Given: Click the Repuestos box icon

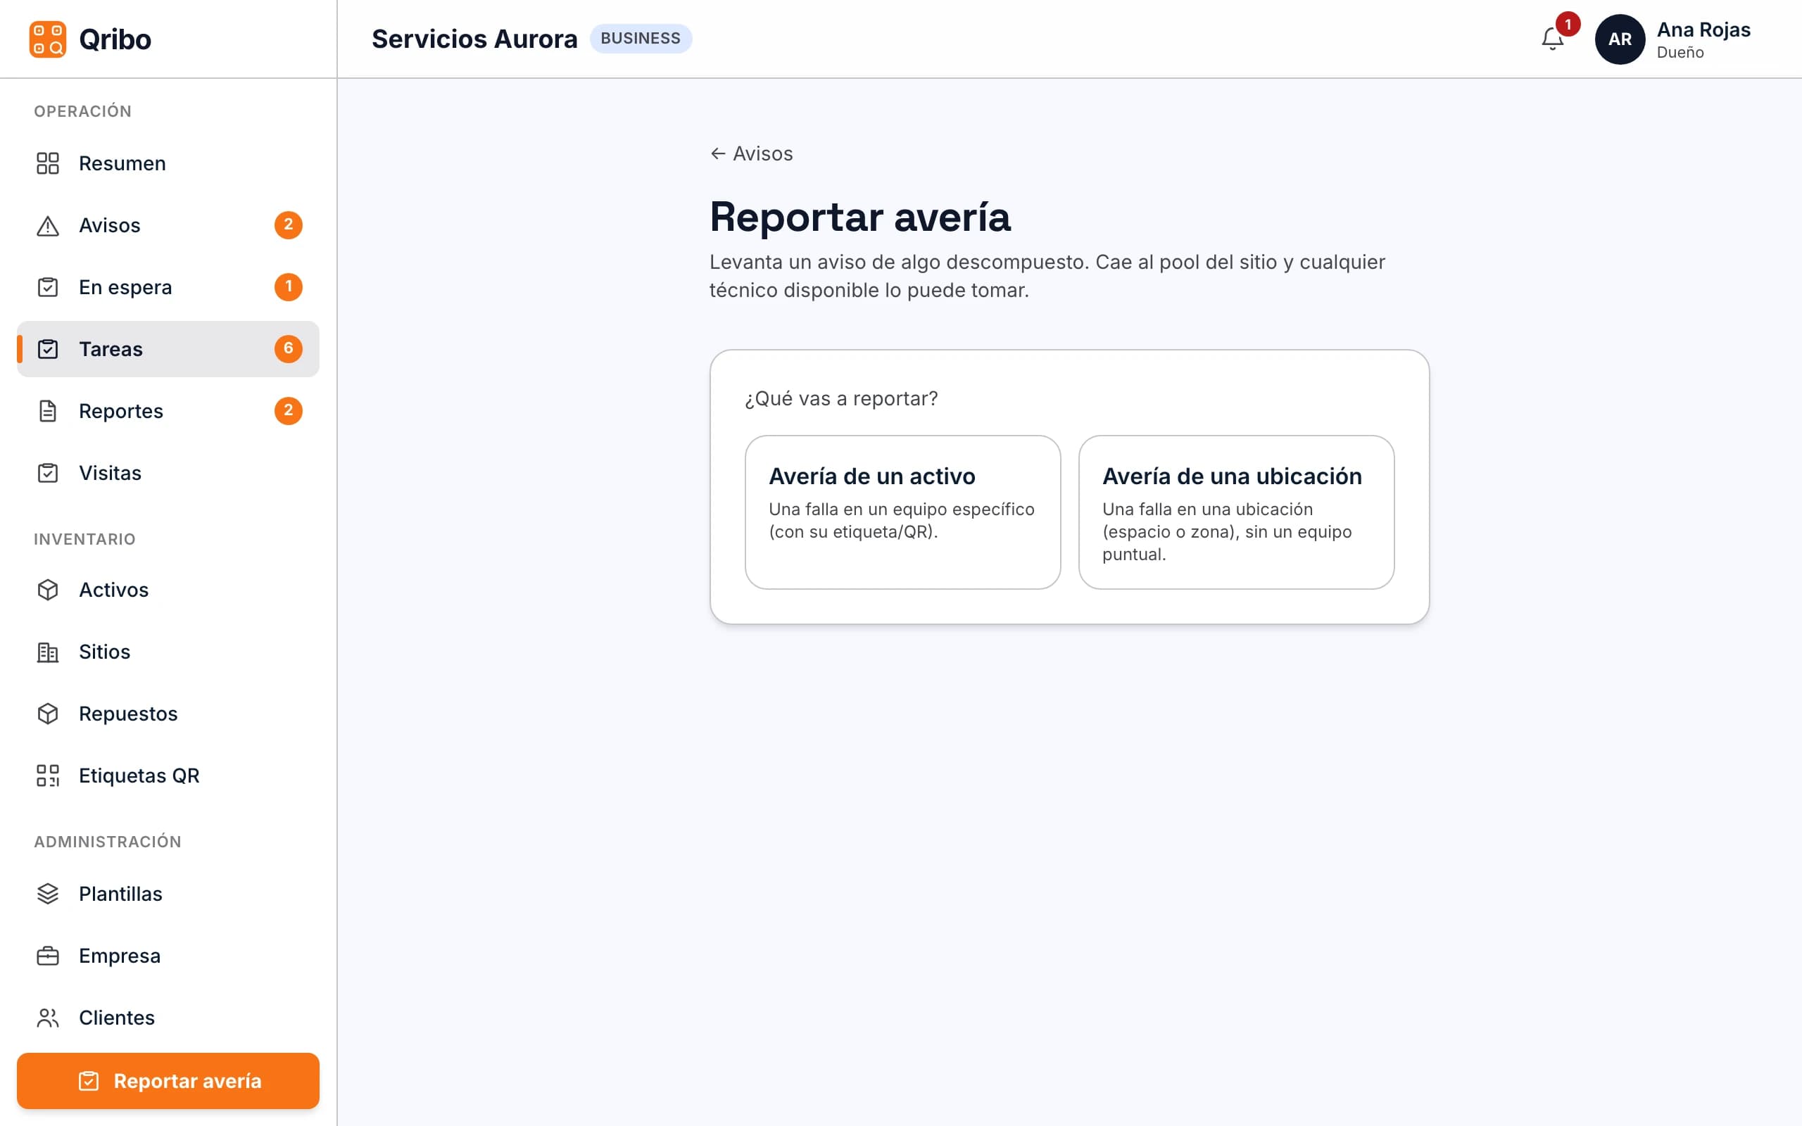Looking at the screenshot, I should click(x=48, y=714).
